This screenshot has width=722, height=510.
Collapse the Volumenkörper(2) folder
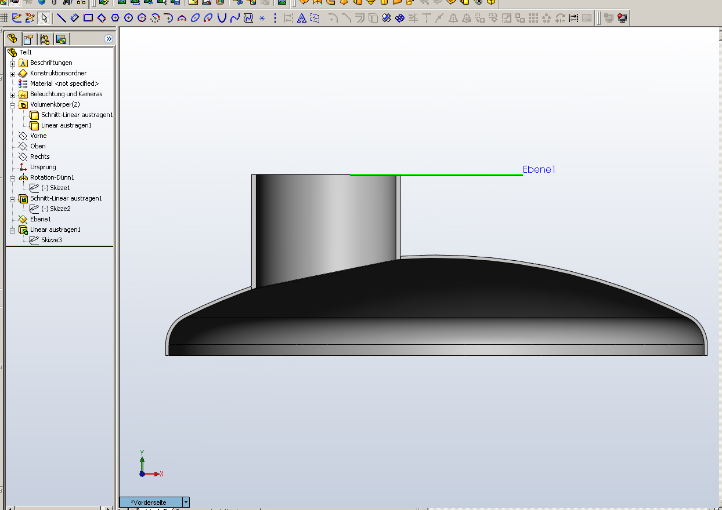12,105
